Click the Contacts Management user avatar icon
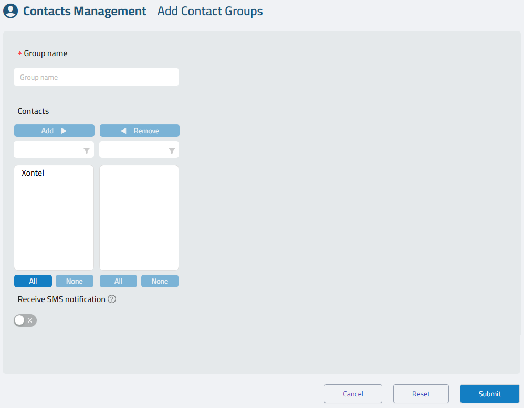Image resolution: width=524 pixels, height=408 pixels. click(11, 10)
